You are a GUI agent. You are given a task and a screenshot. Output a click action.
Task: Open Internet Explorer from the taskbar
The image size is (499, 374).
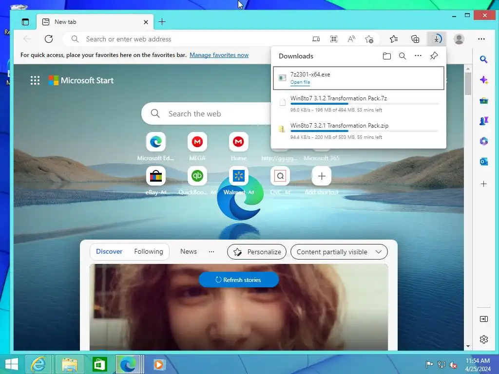(38, 364)
